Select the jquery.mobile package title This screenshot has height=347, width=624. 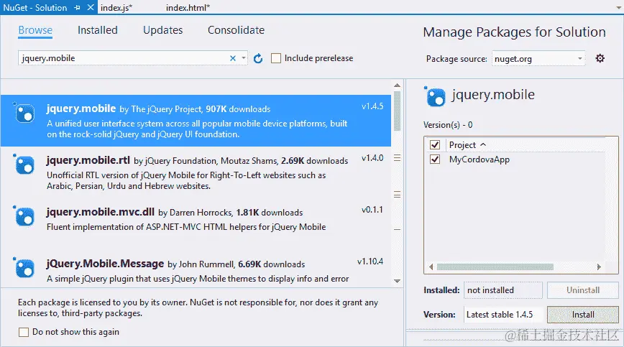point(81,108)
